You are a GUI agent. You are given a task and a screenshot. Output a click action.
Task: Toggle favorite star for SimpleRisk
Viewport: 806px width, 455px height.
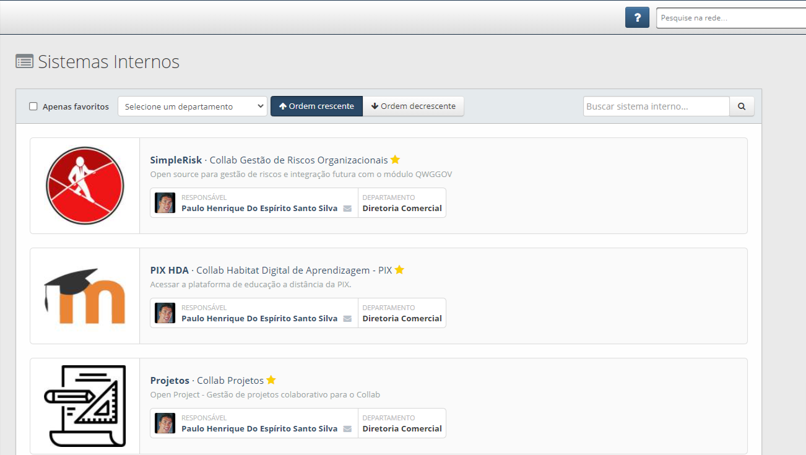(x=395, y=160)
